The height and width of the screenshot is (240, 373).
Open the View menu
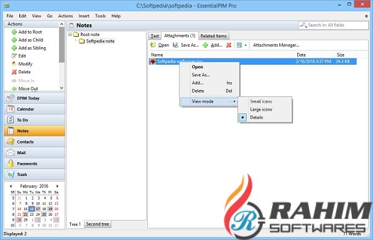coord(37,16)
